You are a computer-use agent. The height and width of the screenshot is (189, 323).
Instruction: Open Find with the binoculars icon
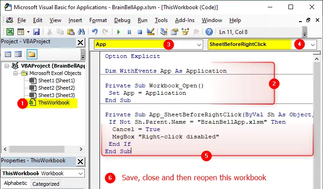82,32
